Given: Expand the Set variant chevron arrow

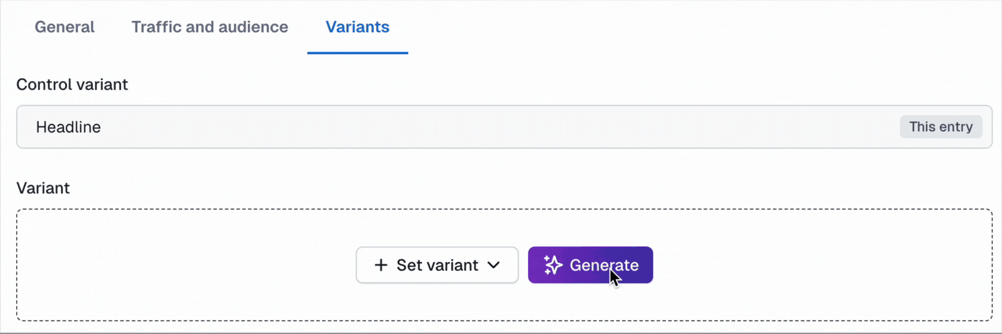Looking at the screenshot, I should pyautogui.click(x=494, y=265).
